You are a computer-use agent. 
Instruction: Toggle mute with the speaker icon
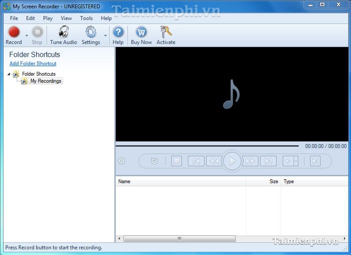pyautogui.click(x=288, y=161)
